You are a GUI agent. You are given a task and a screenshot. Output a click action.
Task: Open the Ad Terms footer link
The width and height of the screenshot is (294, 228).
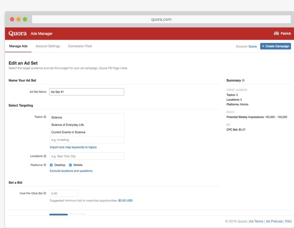point(256,221)
